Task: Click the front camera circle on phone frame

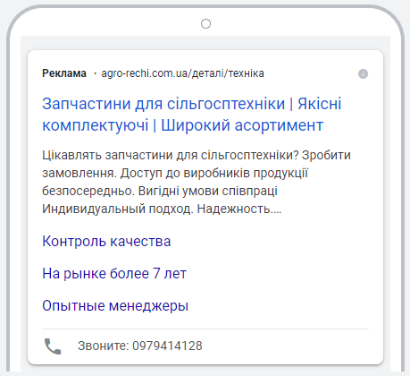Action: click(x=205, y=23)
